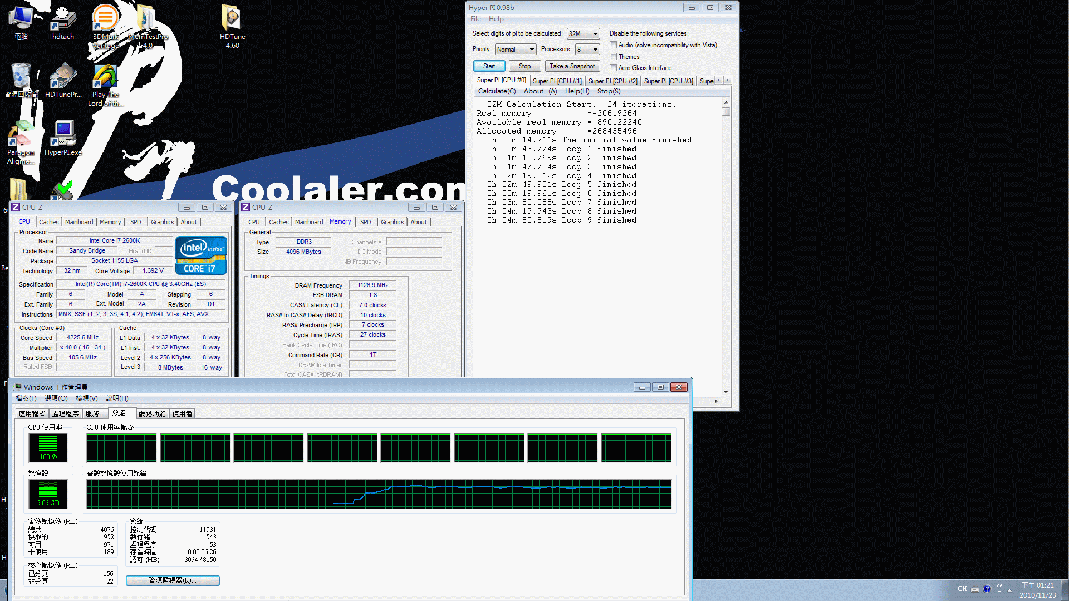This screenshot has width=1069, height=601.
Task: Click the memory 3.03 GB gauge
Action: pos(48,494)
